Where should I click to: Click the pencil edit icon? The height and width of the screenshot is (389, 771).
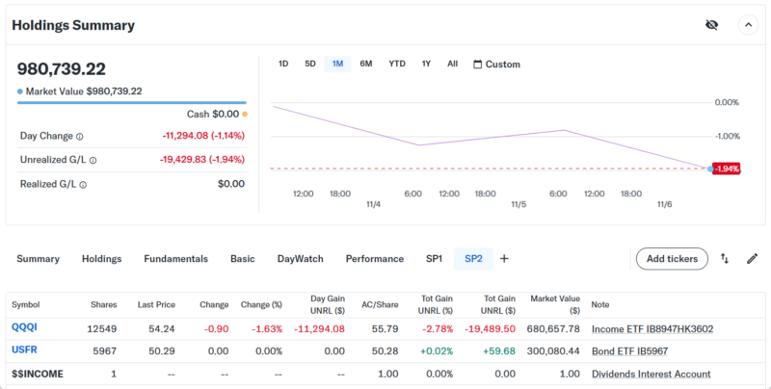pos(753,258)
